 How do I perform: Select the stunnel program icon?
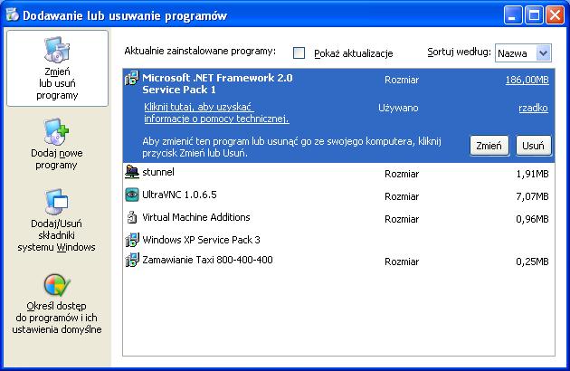[131, 172]
